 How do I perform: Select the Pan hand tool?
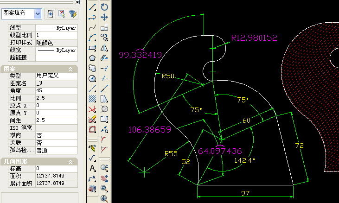[x=104, y=178]
